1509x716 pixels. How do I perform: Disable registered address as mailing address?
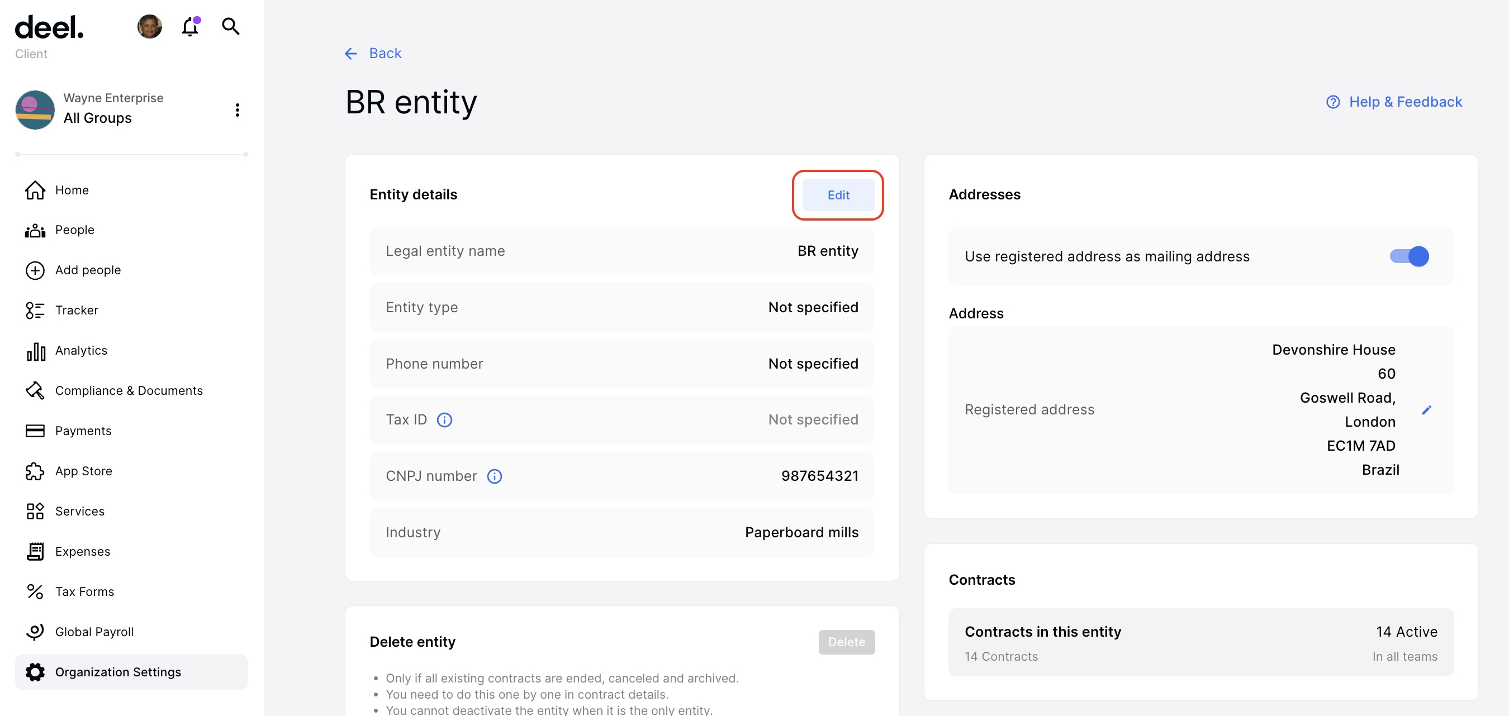point(1410,256)
